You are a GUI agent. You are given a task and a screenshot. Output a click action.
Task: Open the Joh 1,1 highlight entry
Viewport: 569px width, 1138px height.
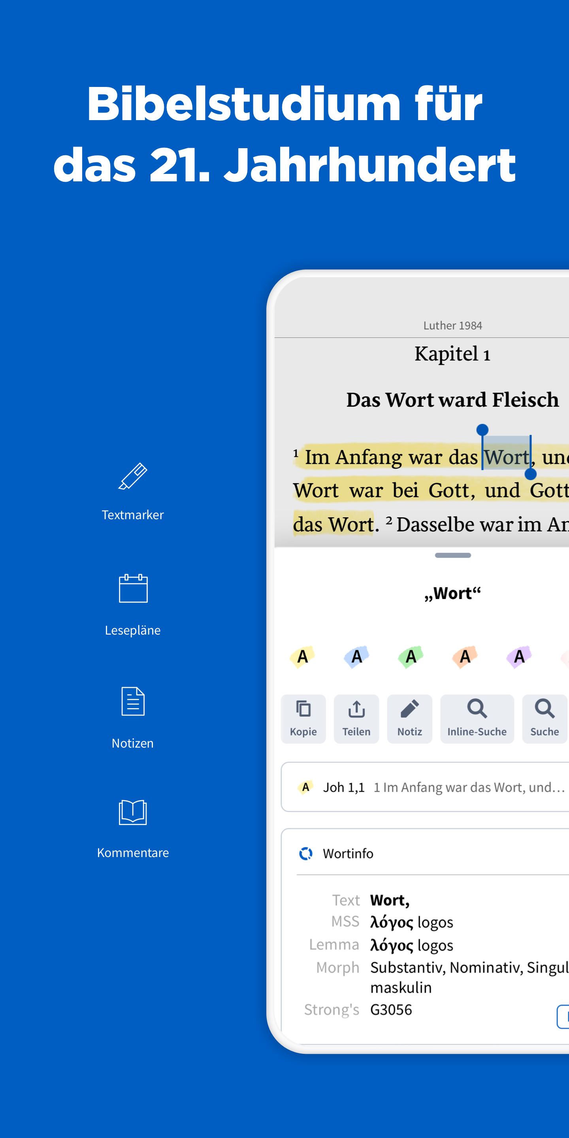pos(425,787)
